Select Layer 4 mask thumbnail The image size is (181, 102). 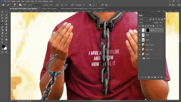tap(148, 30)
